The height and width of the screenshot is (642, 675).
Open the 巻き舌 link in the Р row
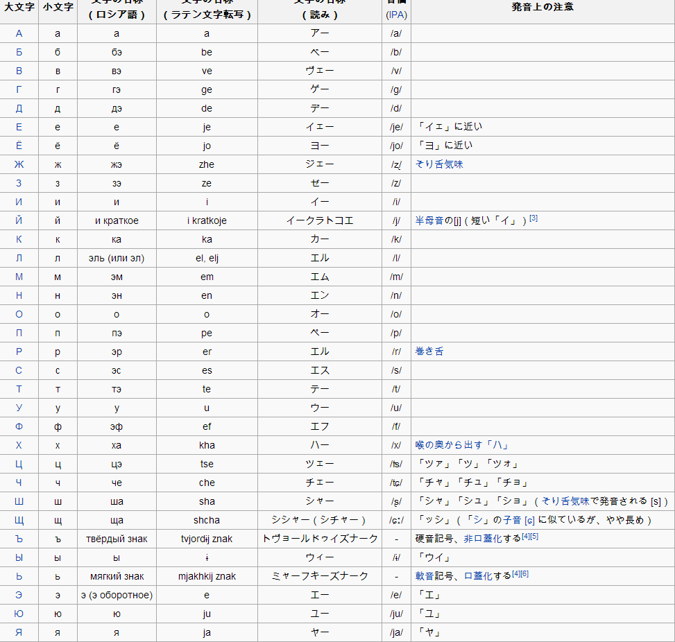point(429,351)
